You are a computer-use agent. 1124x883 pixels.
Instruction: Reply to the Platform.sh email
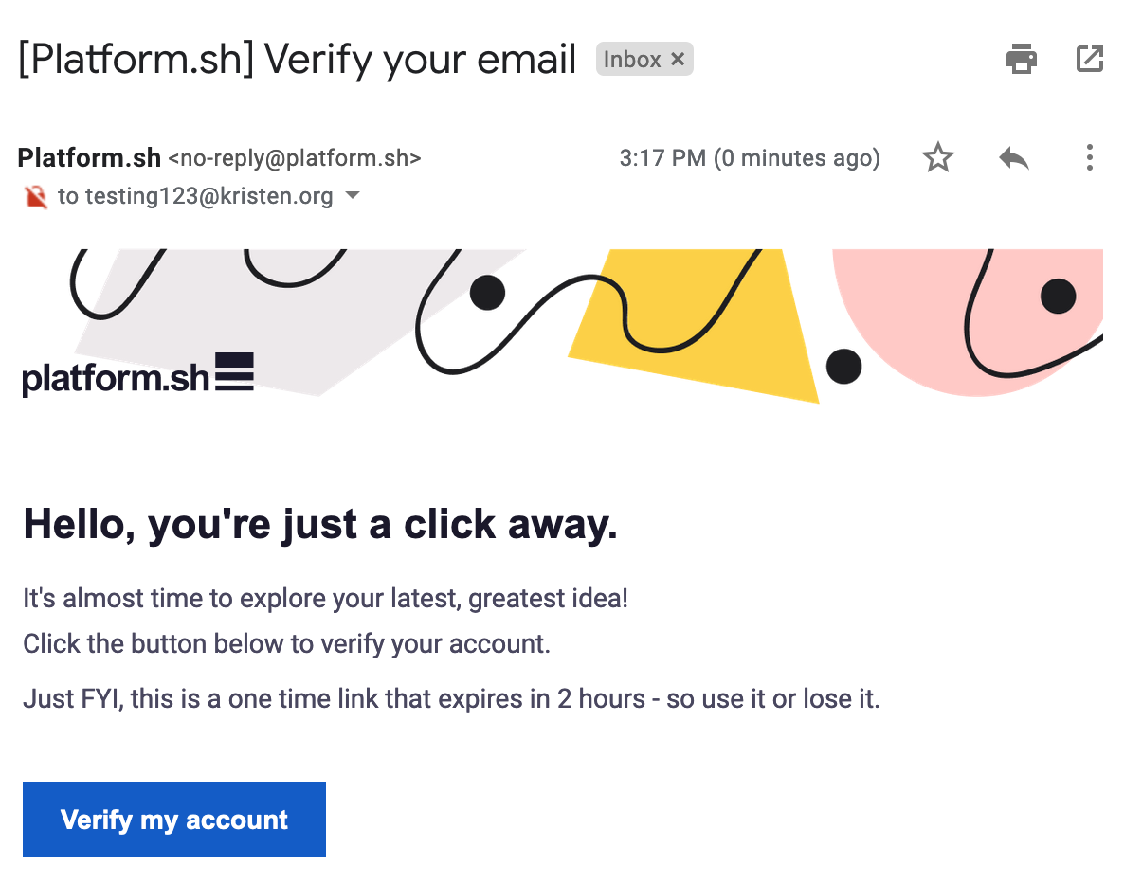(x=1014, y=157)
